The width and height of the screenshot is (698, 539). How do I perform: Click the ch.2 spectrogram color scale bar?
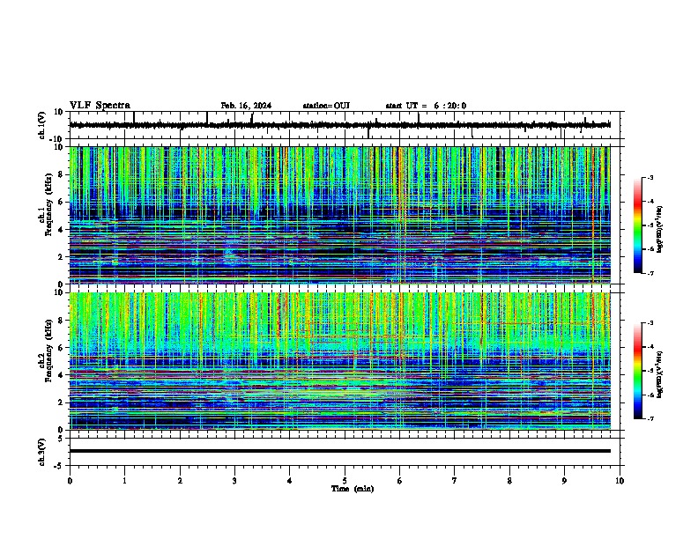pyautogui.click(x=638, y=371)
